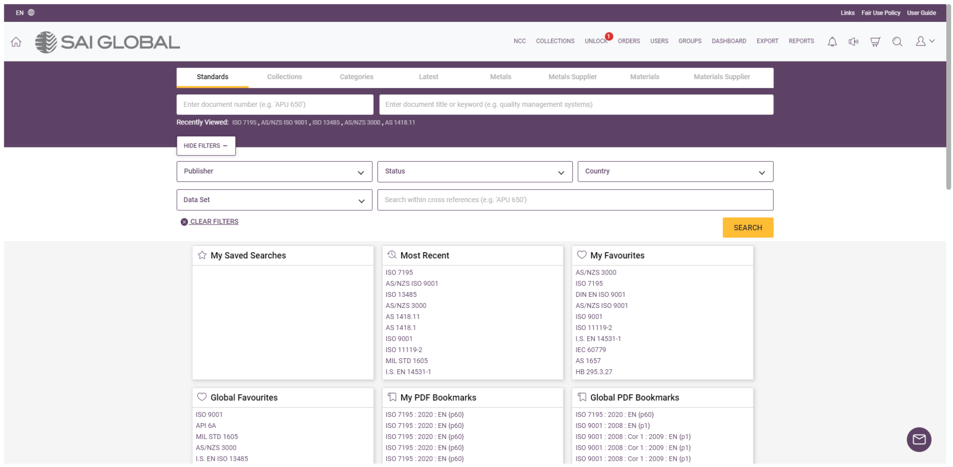Open the search magnifier icon
The height and width of the screenshot is (467, 953).
(897, 42)
